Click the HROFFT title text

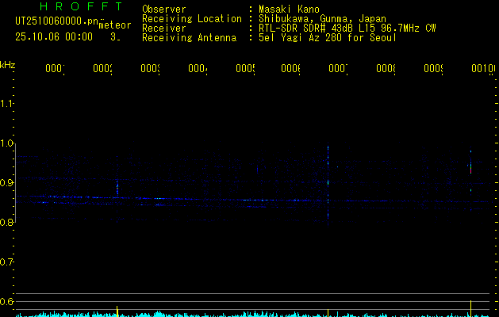pyautogui.click(x=81, y=6)
